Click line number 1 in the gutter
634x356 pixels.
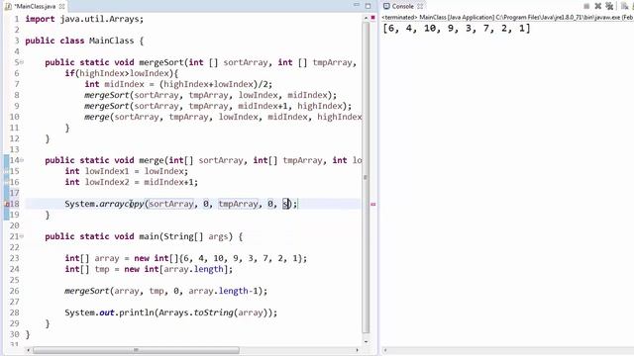pyautogui.click(x=17, y=19)
